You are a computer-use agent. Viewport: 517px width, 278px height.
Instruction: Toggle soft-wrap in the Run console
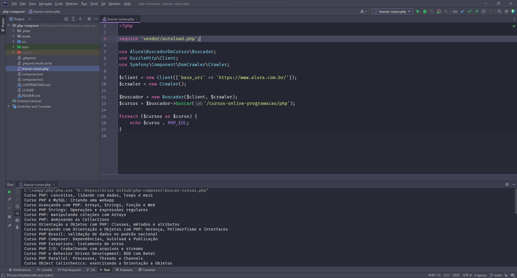click(x=17, y=207)
